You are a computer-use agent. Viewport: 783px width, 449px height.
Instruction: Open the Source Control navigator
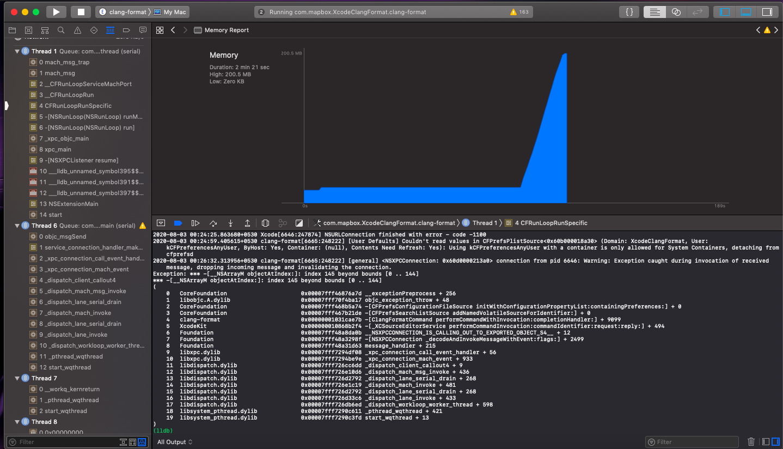pos(28,30)
